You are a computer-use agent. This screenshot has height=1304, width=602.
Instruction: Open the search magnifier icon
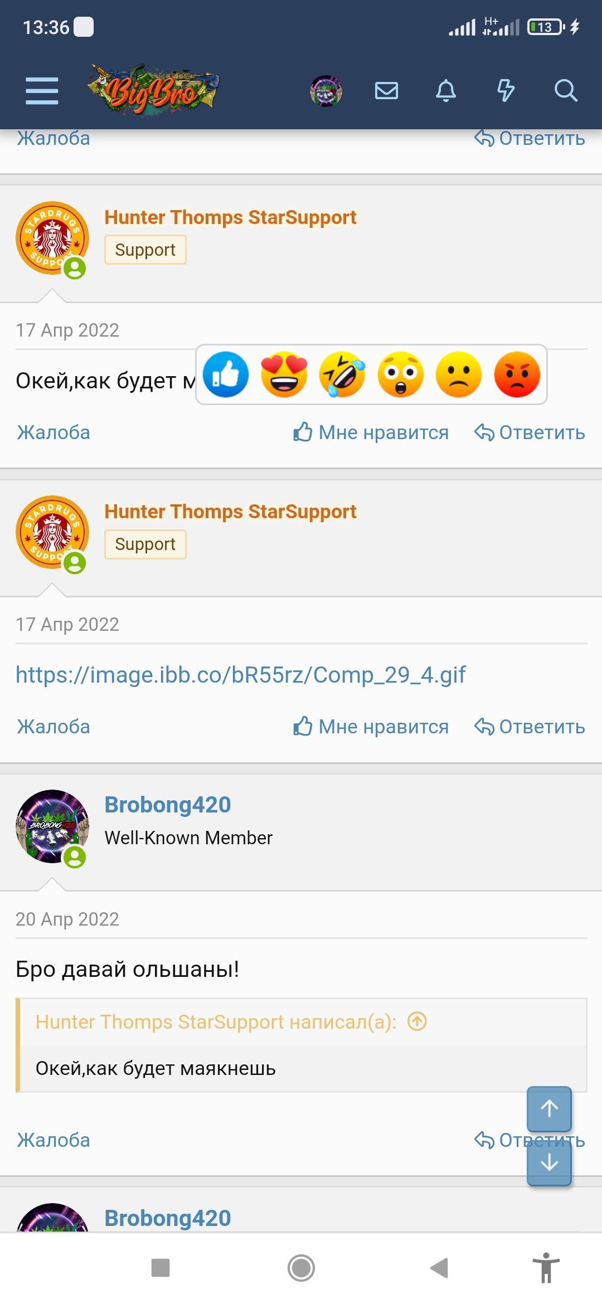[x=565, y=90]
